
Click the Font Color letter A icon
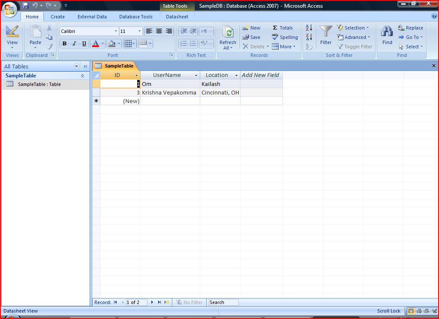[x=96, y=44]
